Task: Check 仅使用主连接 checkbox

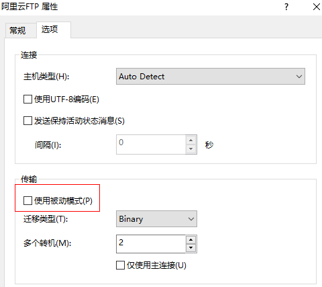Action: click(120, 265)
